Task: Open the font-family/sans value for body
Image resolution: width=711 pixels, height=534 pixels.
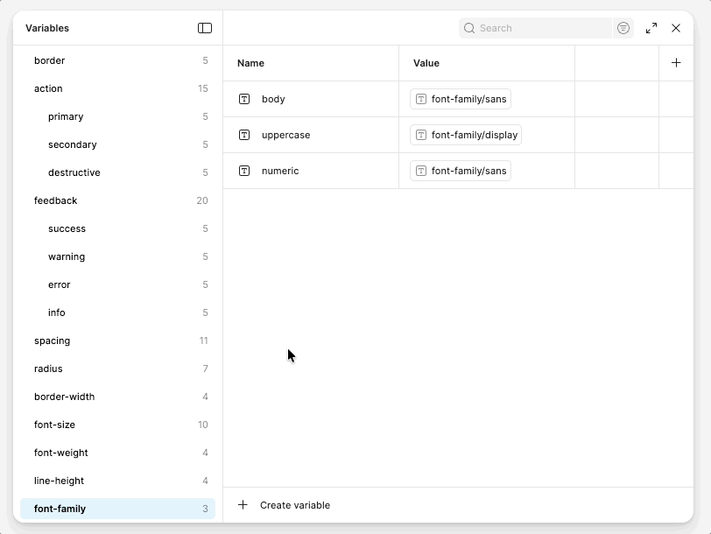Action: click(462, 99)
